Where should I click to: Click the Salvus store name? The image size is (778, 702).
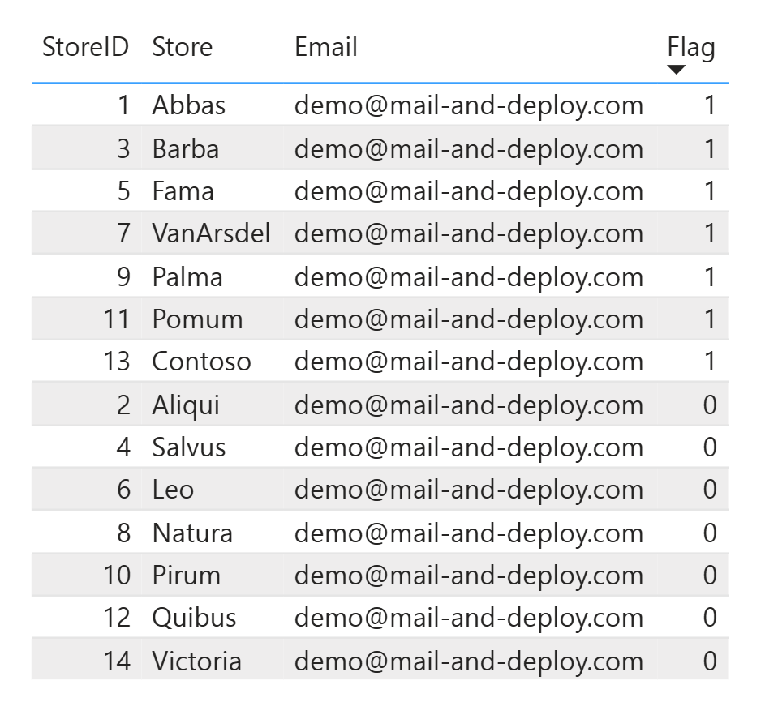pyautogui.click(x=188, y=447)
